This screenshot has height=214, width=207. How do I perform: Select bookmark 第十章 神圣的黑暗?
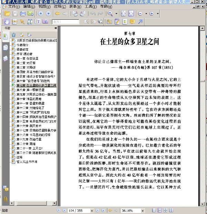pyautogui.click(x=29, y=99)
